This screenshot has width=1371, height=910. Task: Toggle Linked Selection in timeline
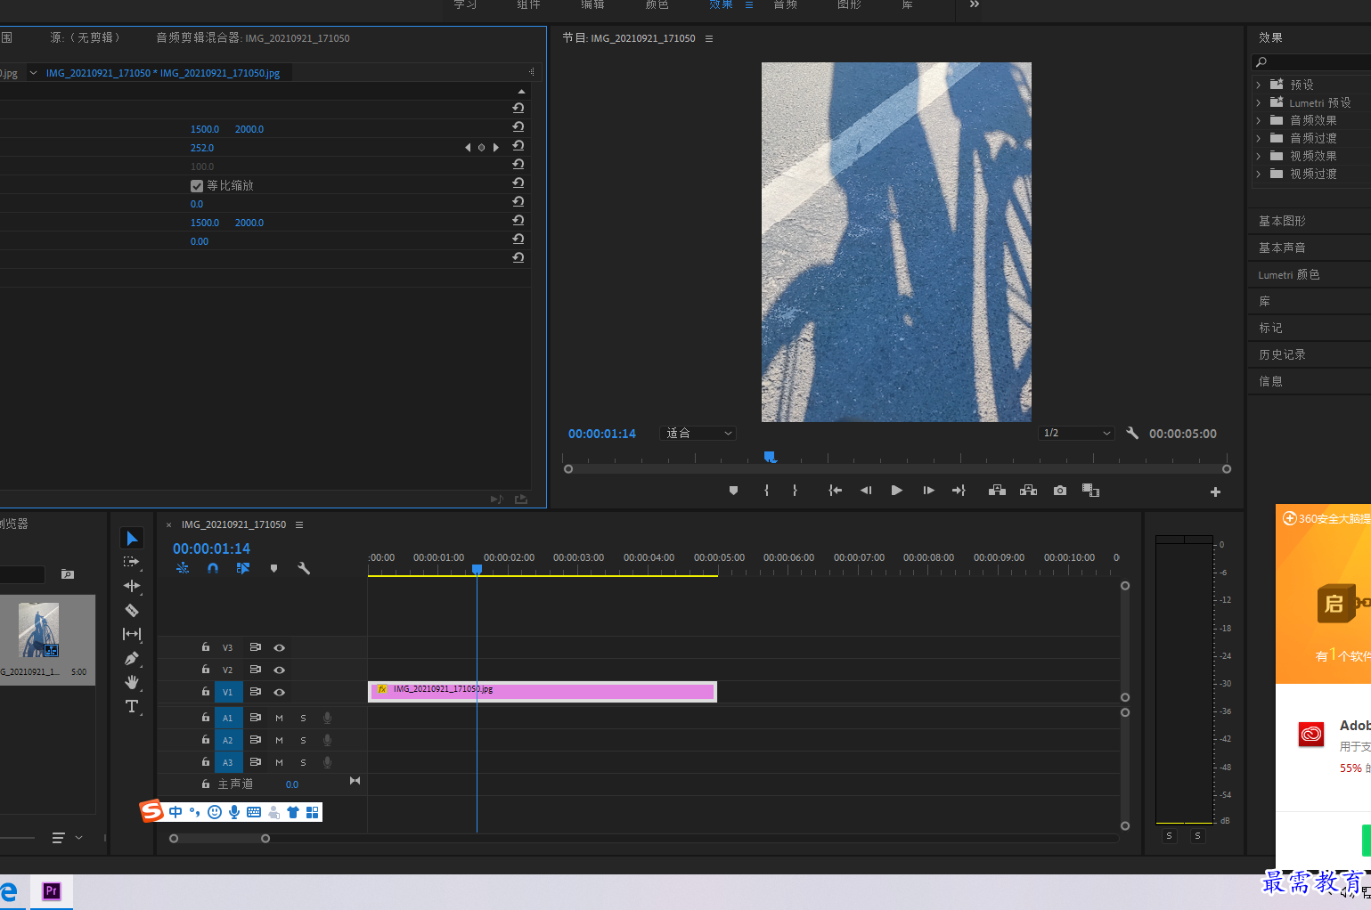[x=243, y=568]
